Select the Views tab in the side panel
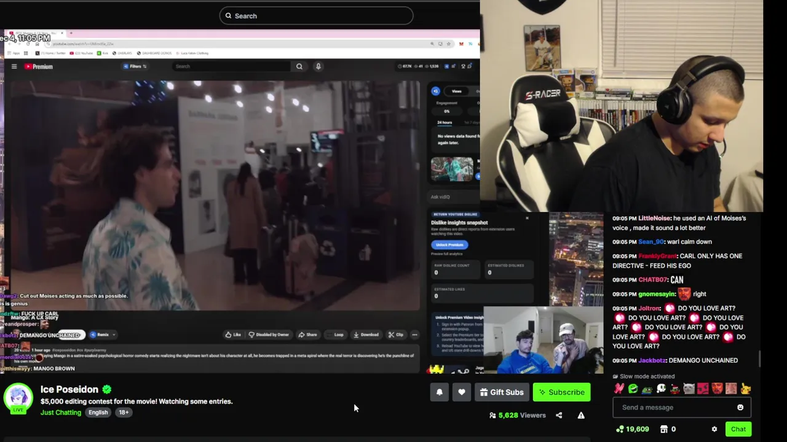Viewport: 787px width, 442px height. pyautogui.click(x=456, y=91)
